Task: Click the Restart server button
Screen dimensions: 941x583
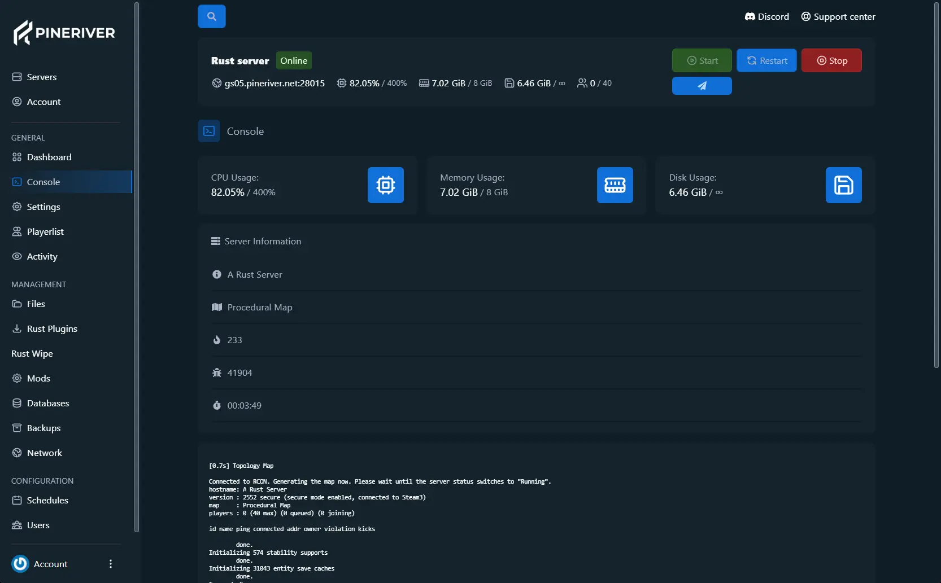Action: coord(766,60)
